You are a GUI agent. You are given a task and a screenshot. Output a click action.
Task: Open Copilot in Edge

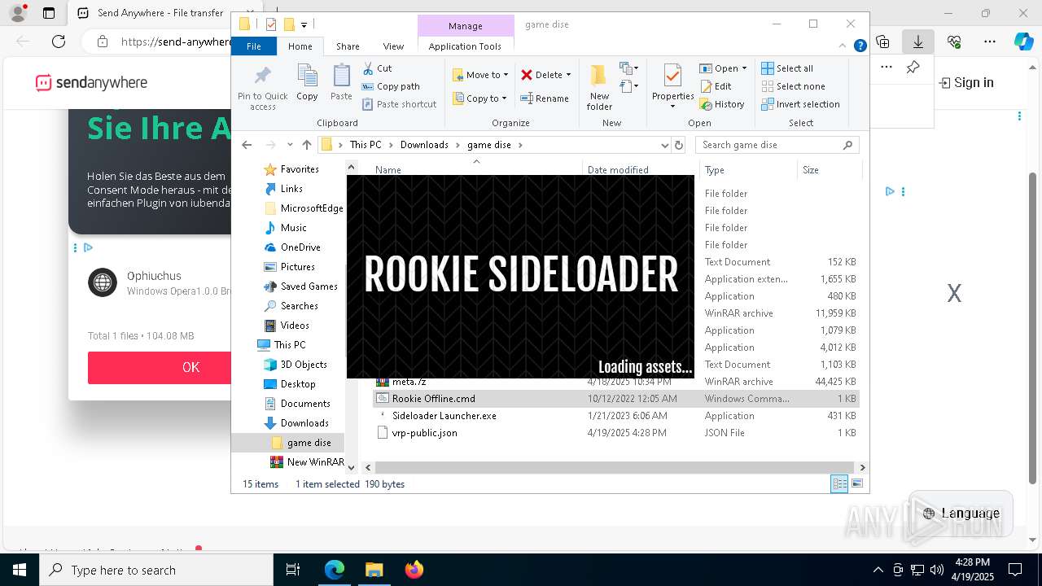click(1023, 41)
